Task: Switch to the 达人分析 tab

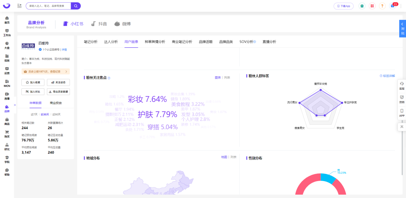Action: [x=111, y=42]
